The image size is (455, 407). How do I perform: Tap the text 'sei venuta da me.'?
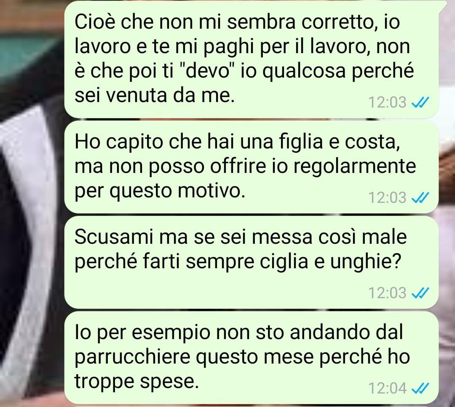(x=154, y=95)
